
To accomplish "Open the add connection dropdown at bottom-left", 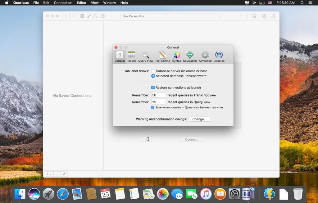I will click(49, 174).
